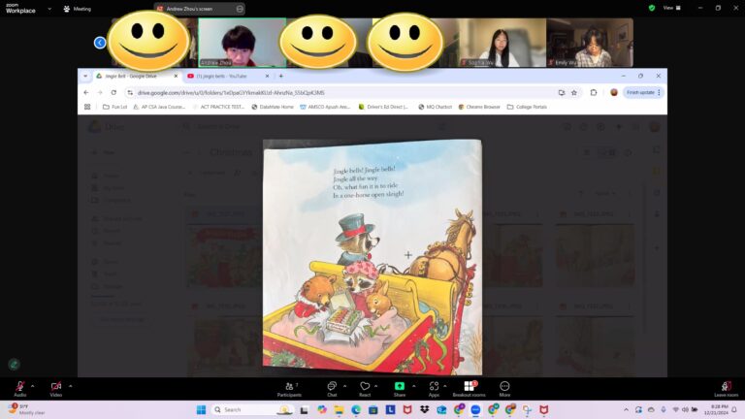This screenshot has width=745, height=419.
Task: Click the Finish update button
Action: [x=643, y=93]
